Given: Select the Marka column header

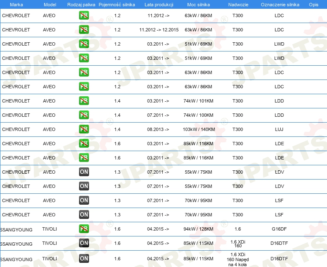Looking at the screenshot, I should (16, 5).
